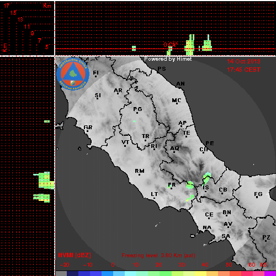The height and width of the screenshot is (276, 276).
Task: Click the 60 dBZ legend value
Action: pyautogui.click(x=252, y=265)
